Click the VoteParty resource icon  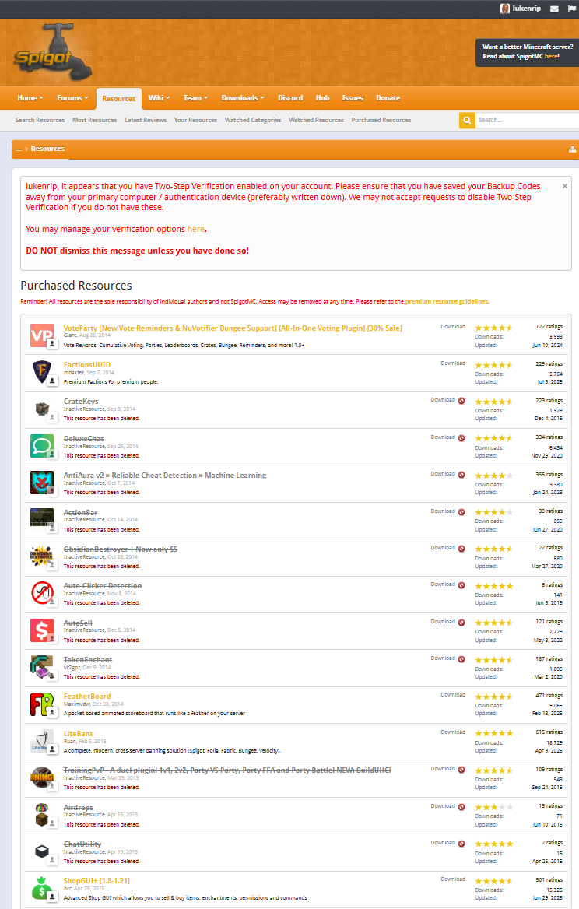41,335
